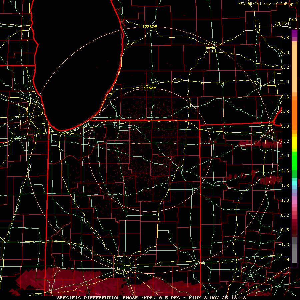The image size is (300, 300).
Task: Click the cyan segment of the color bar
Action: click(x=294, y=183)
